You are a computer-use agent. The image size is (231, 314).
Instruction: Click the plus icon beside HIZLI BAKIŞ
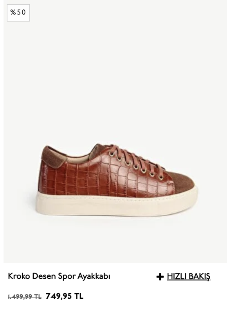[160, 277]
